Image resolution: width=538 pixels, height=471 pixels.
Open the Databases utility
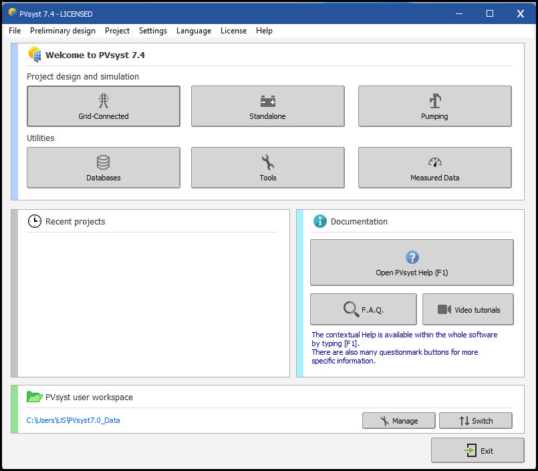pyautogui.click(x=104, y=168)
